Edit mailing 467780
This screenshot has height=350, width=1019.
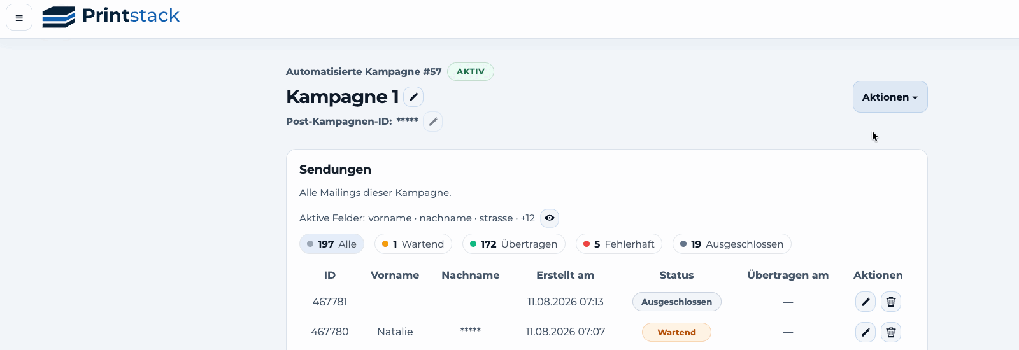pyautogui.click(x=866, y=332)
